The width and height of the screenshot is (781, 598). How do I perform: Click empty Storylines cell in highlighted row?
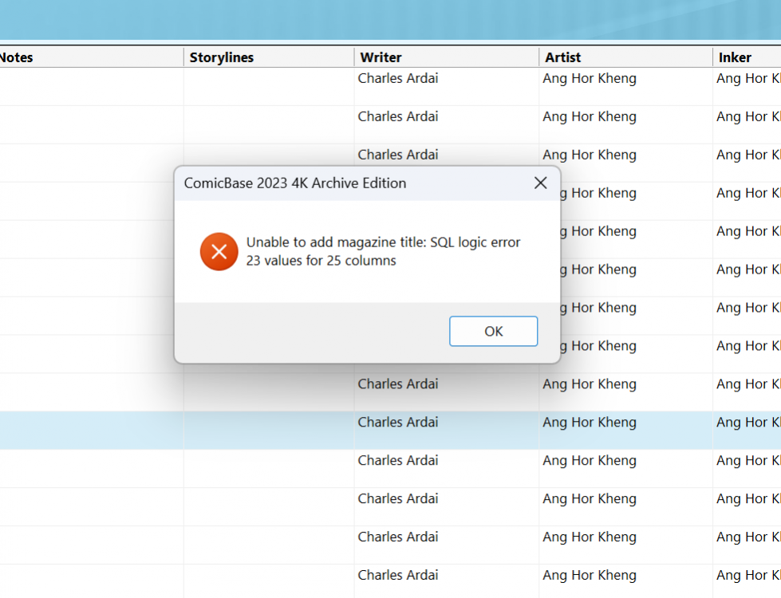269,431
